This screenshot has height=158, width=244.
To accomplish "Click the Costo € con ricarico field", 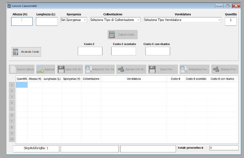I will tap(158, 51).
